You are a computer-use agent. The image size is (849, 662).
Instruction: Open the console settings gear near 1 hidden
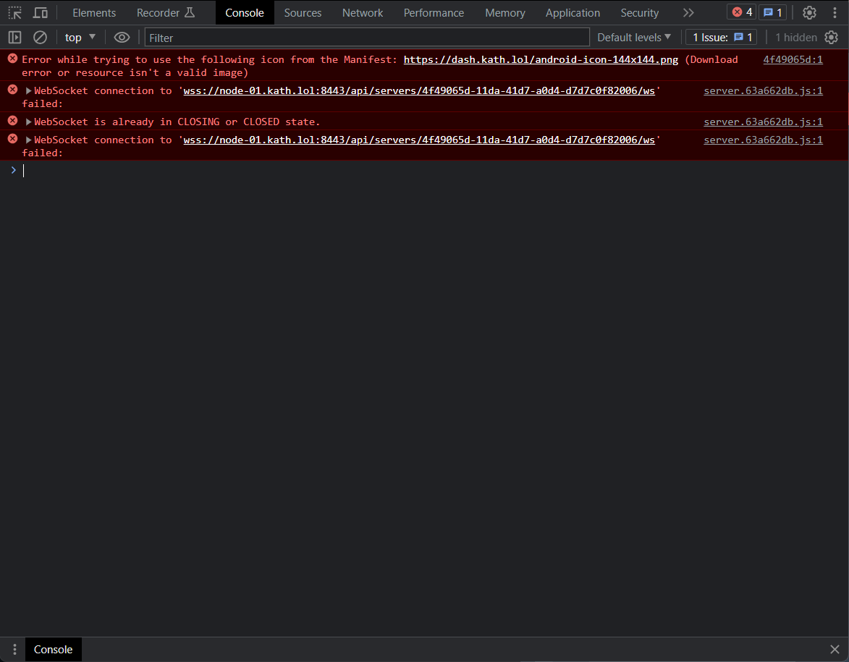831,37
